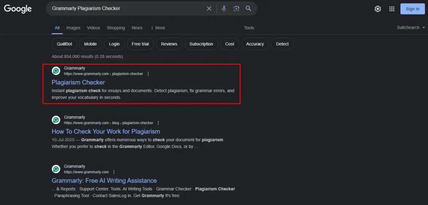Open How To Check Your Work for Plagiarism
Image resolution: width=428 pixels, height=205 pixels.
click(106, 132)
